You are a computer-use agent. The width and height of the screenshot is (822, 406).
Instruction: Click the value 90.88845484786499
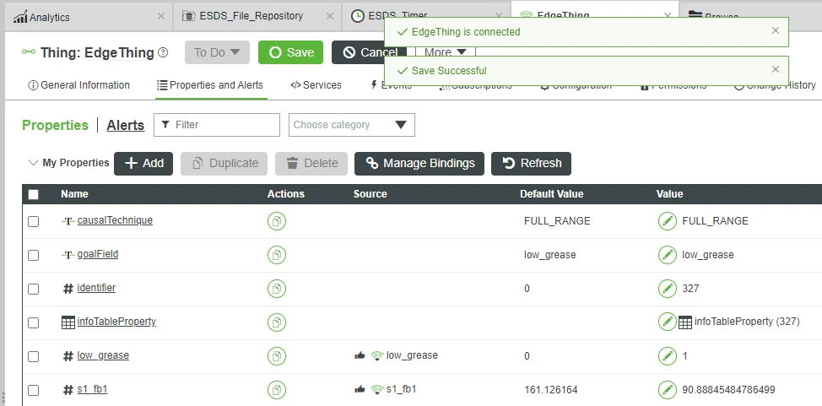point(728,390)
